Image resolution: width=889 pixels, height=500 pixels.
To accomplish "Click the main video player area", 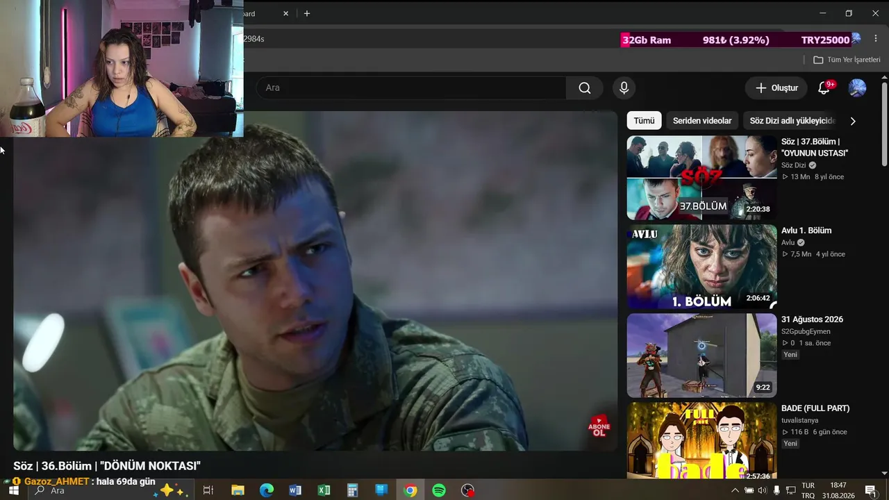I will coord(315,281).
